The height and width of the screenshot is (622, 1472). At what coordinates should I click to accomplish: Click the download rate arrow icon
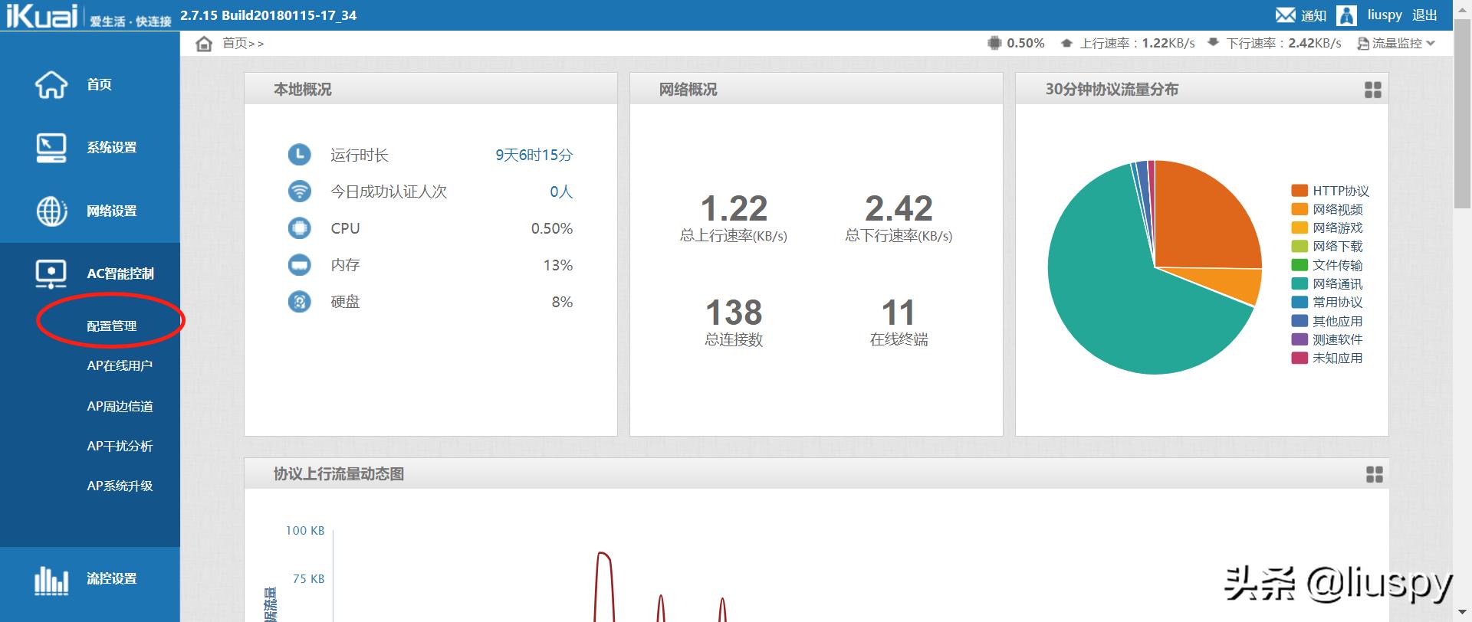pos(1213,43)
